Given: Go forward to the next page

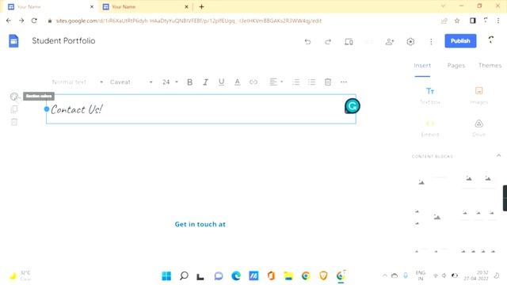Looking at the screenshot, I should tap(21, 21).
